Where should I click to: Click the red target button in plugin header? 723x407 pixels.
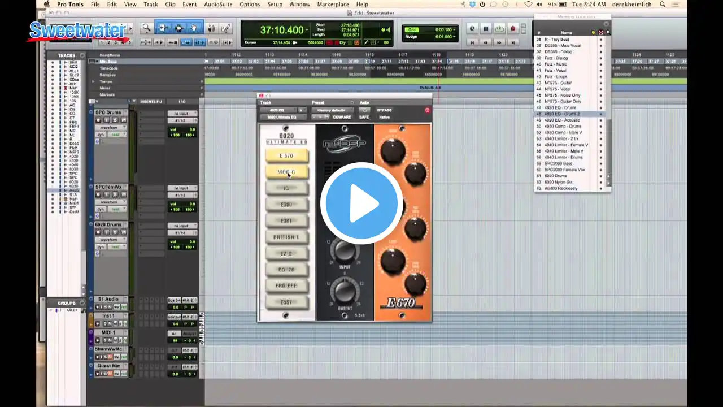coord(427,110)
